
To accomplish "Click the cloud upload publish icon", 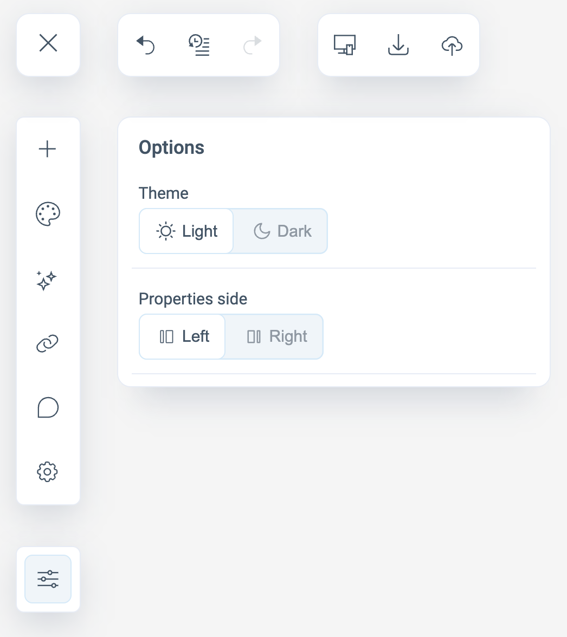I will coord(452,44).
